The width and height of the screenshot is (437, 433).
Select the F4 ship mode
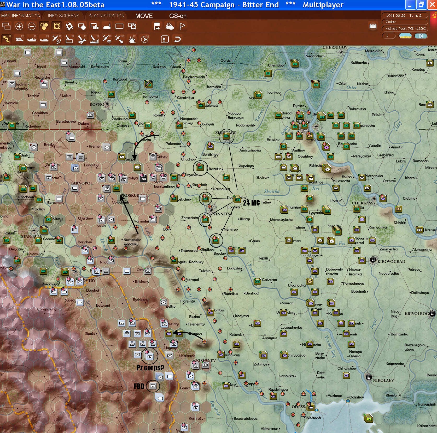click(44, 39)
